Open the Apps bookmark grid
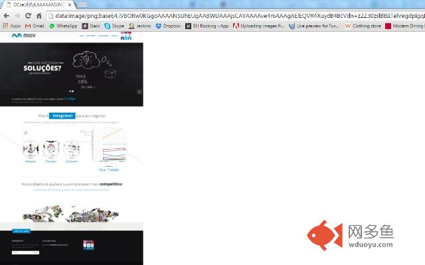Image resolution: width=425 pixels, height=265 pixels. pyautogui.click(x=11, y=26)
